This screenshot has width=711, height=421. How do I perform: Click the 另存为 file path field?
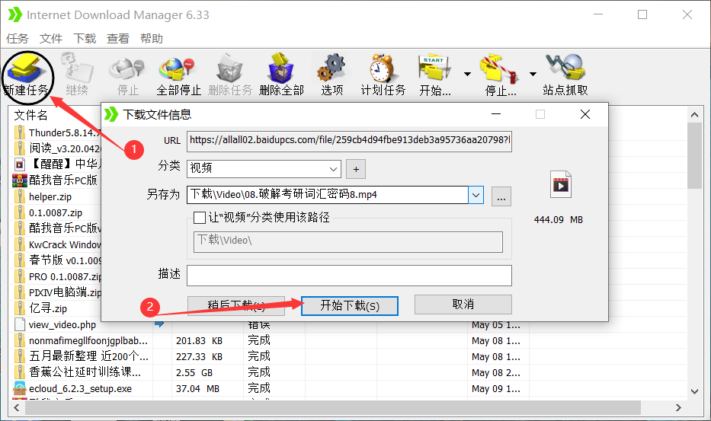click(x=328, y=196)
